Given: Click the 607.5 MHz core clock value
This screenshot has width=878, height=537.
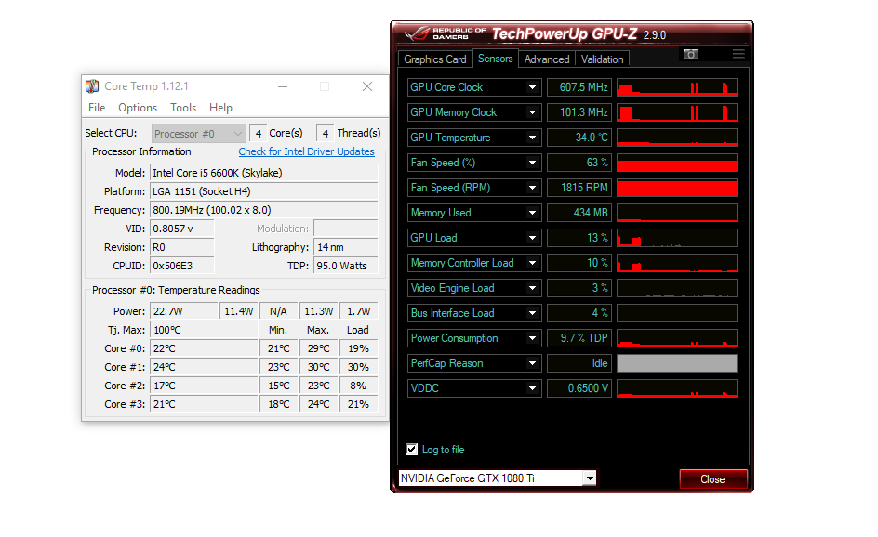Looking at the screenshot, I should [579, 87].
